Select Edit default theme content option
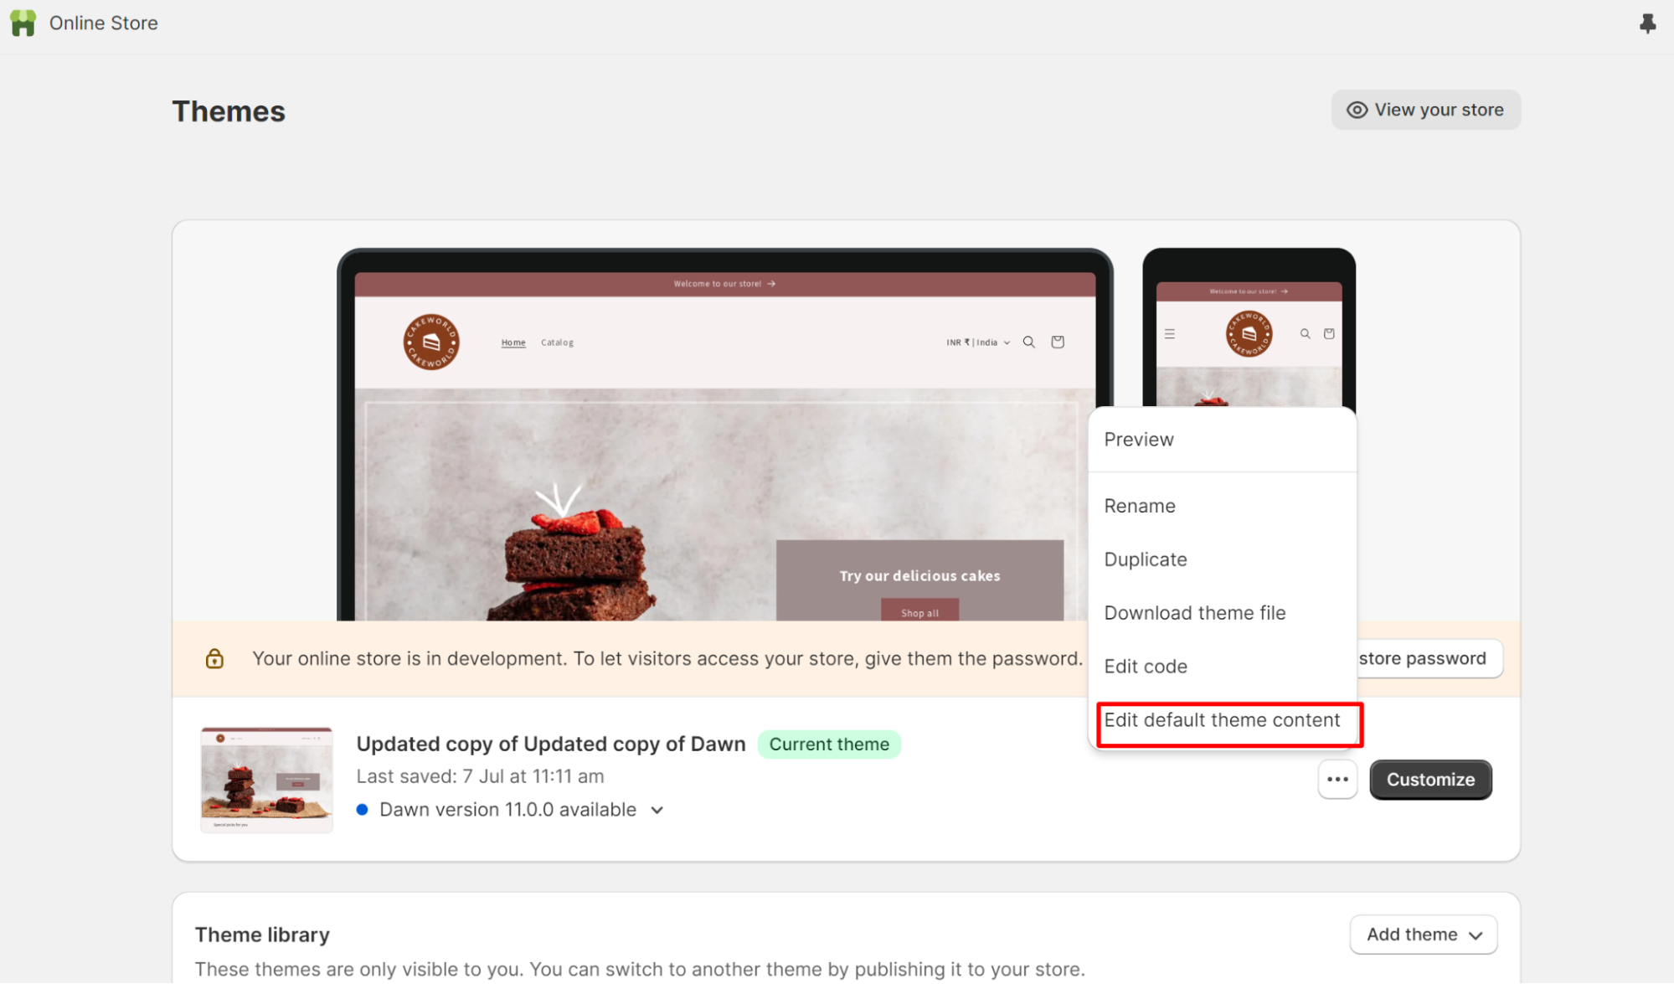 click(x=1223, y=719)
